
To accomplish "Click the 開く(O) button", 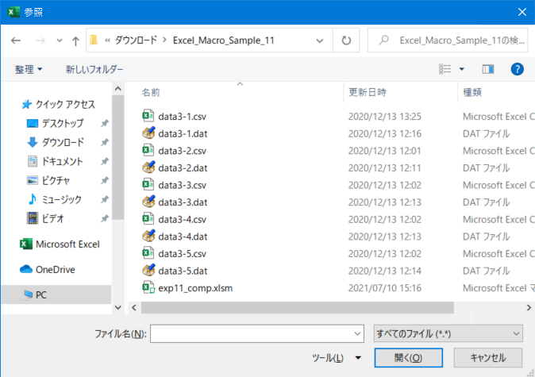I will point(408,357).
